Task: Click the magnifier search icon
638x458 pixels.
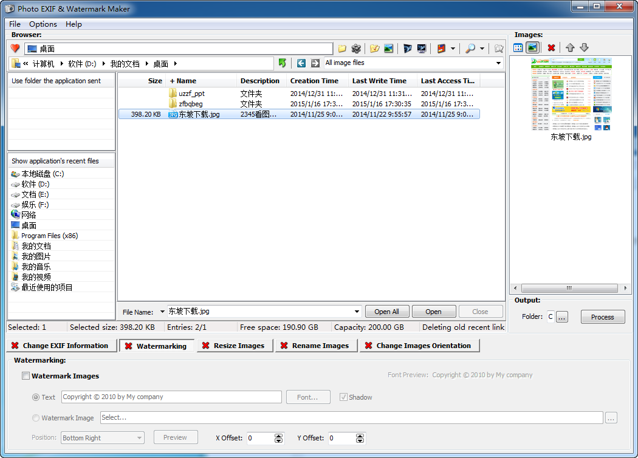Action: click(x=470, y=49)
